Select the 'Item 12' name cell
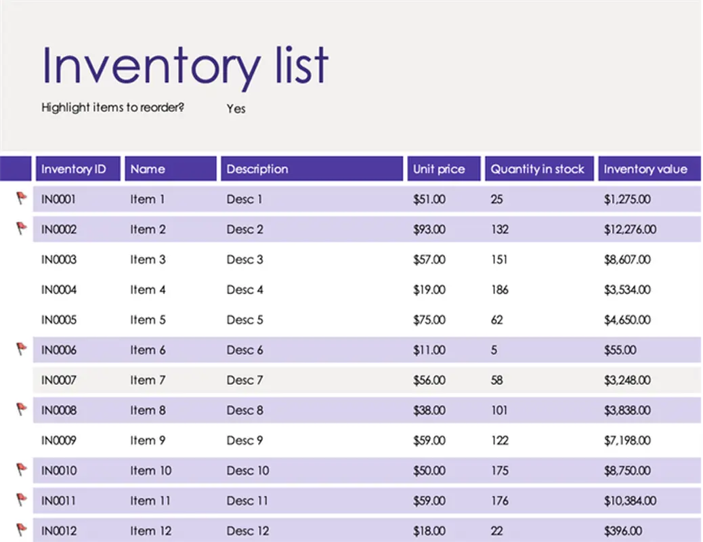This screenshot has width=703, height=542. pos(151,530)
